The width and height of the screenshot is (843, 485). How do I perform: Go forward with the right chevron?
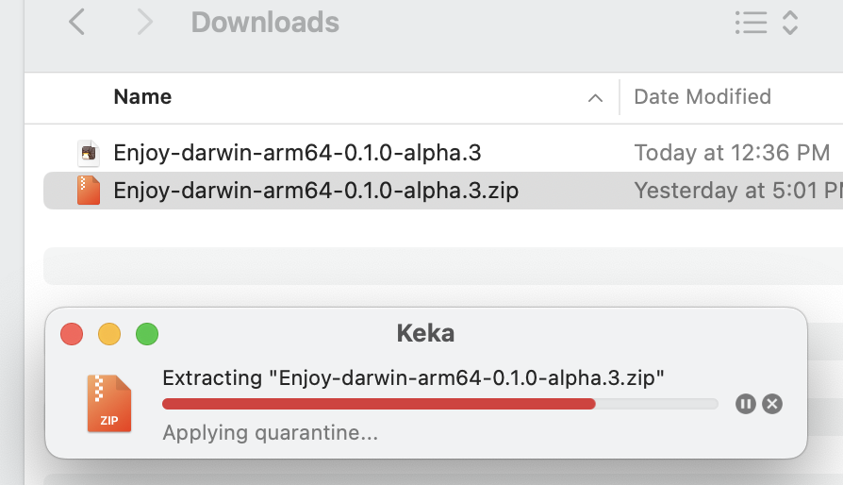144,22
